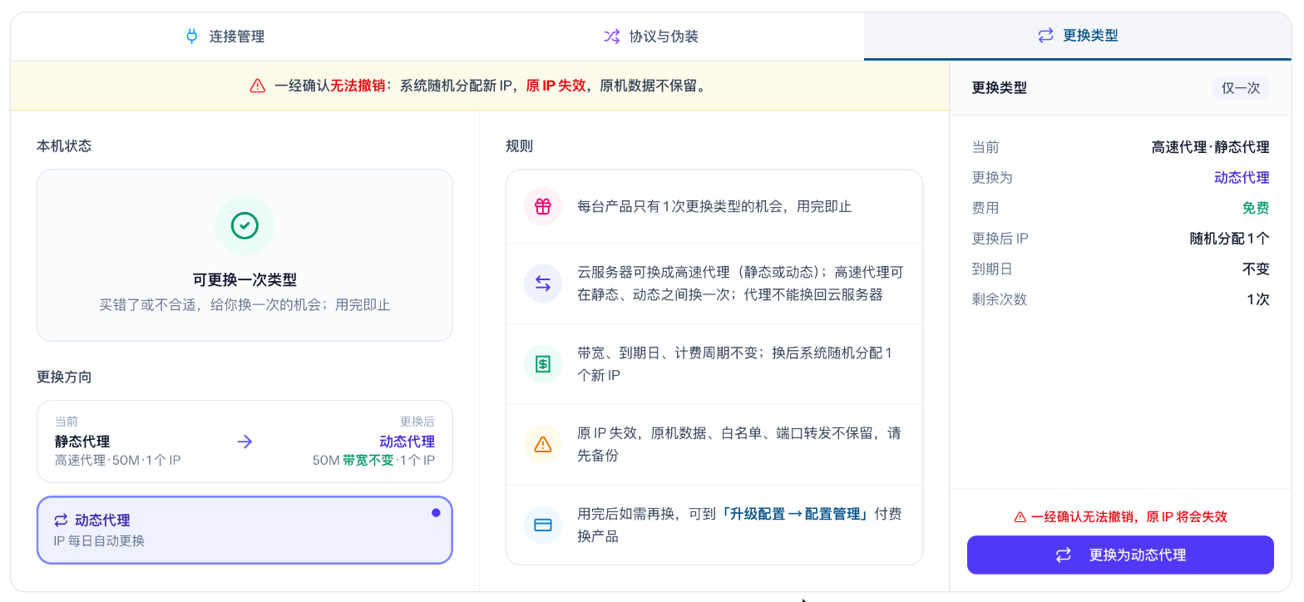
Task: Click the blue credit card icon
Action: pyautogui.click(x=543, y=525)
